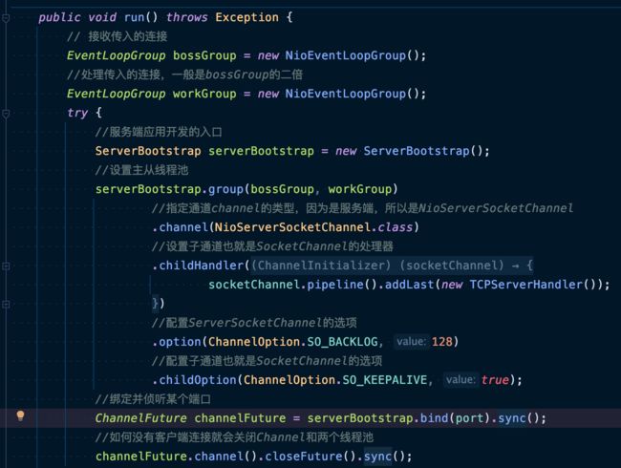
Task: Toggle the fold marker beside the childHandler line
Action: tap(6, 266)
